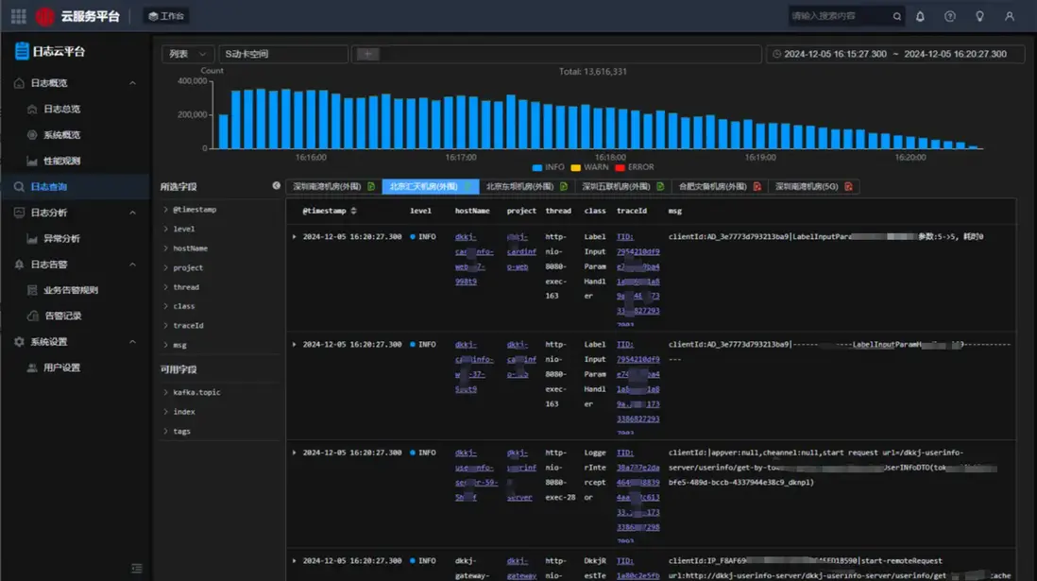Image resolution: width=1037 pixels, height=581 pixels.
Task: Open the help question mark icon
Action: [x=950, y=17]
